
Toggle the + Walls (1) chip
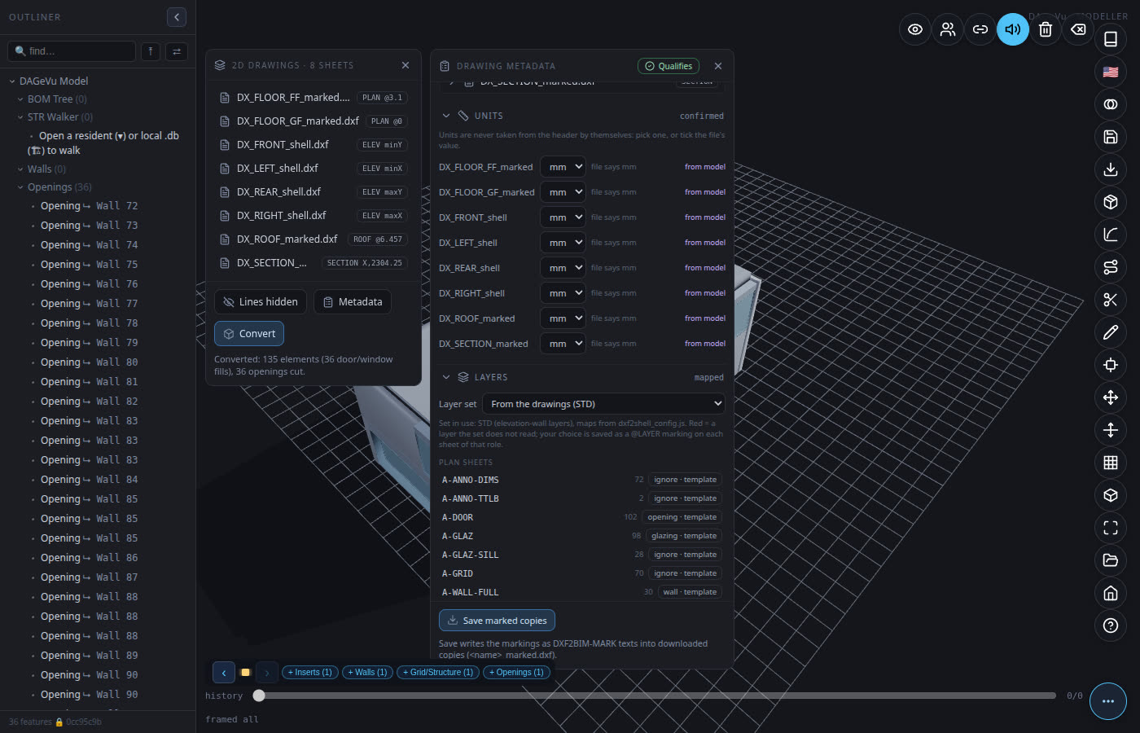pyautogui.click(x=367, y=673)
